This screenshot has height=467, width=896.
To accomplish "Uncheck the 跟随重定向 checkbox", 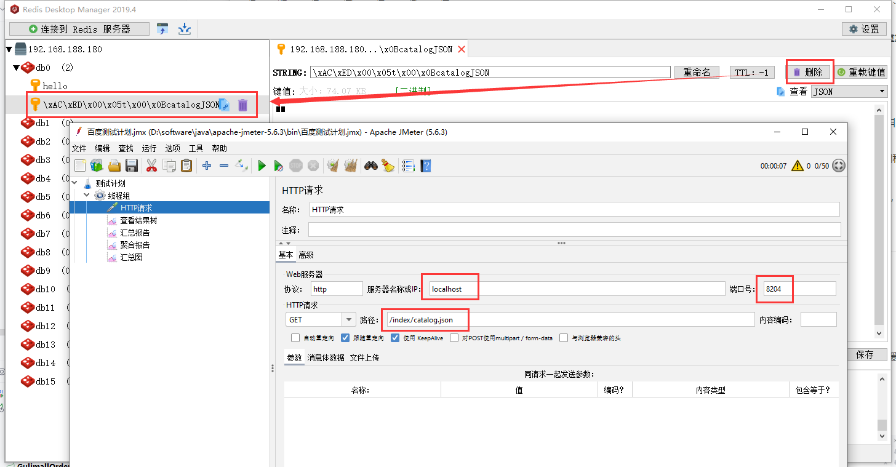I will tap(345, 338).
